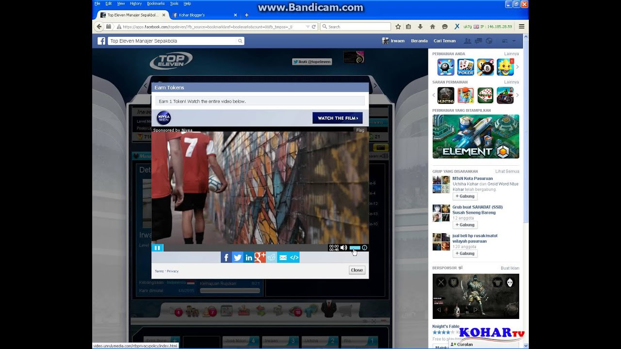Open Cari Teman link
The width and height of the screenshot is (621, 349).
[x=444, y=41]
